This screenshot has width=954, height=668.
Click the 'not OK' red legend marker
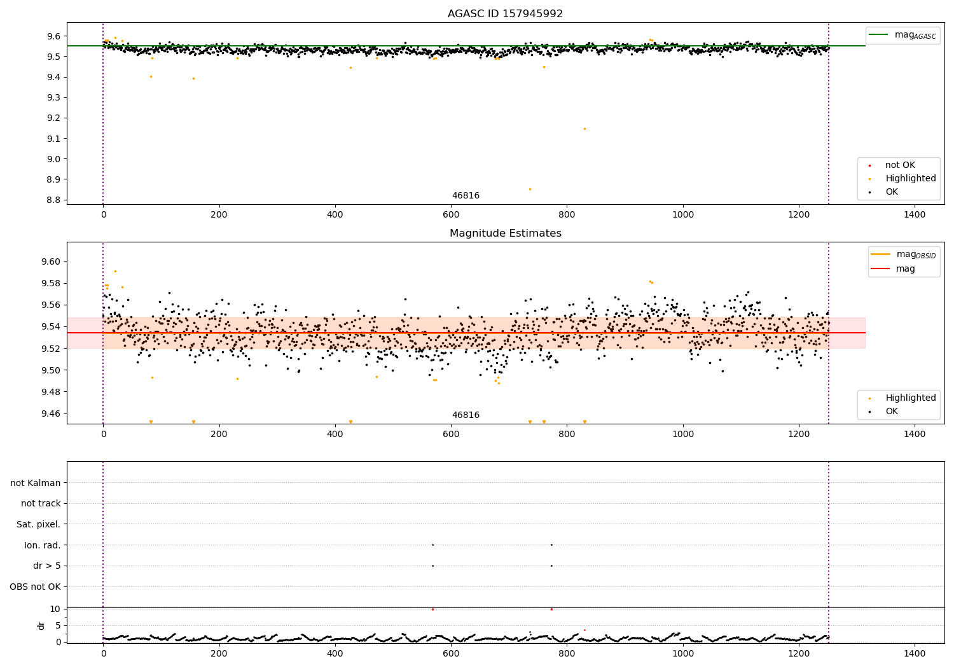[869, 165]
